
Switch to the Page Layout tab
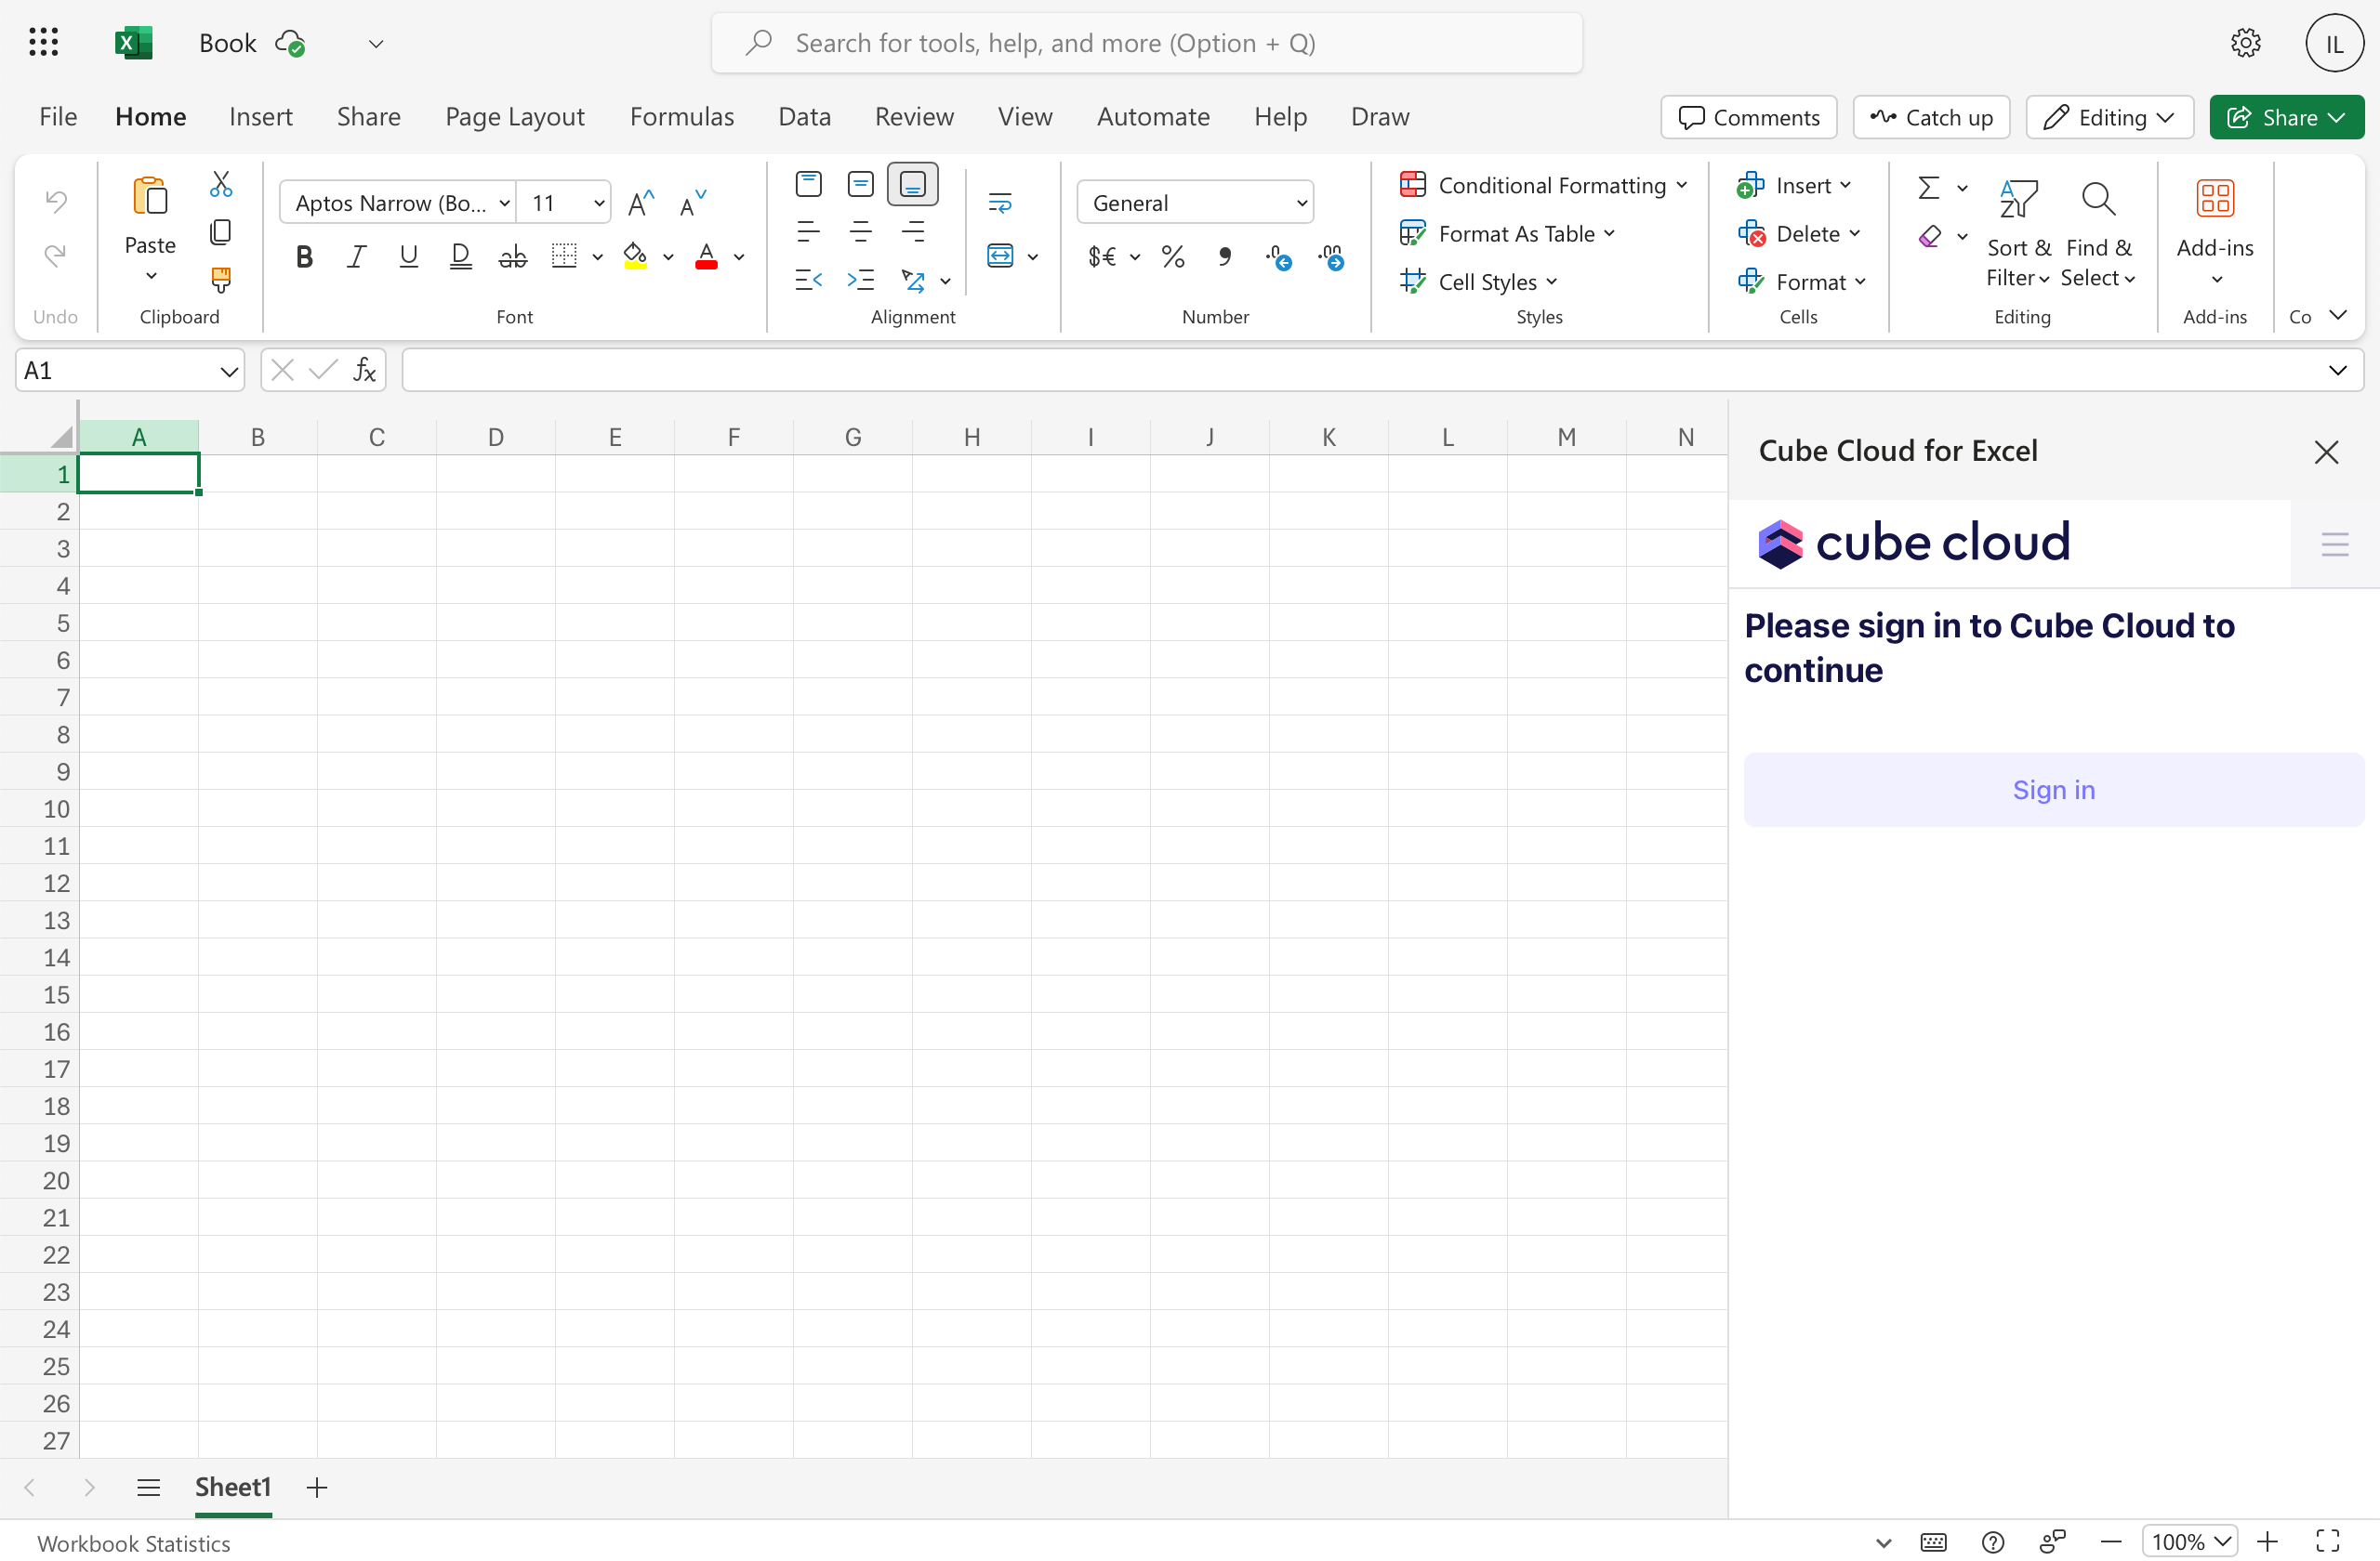coord(514,117)
